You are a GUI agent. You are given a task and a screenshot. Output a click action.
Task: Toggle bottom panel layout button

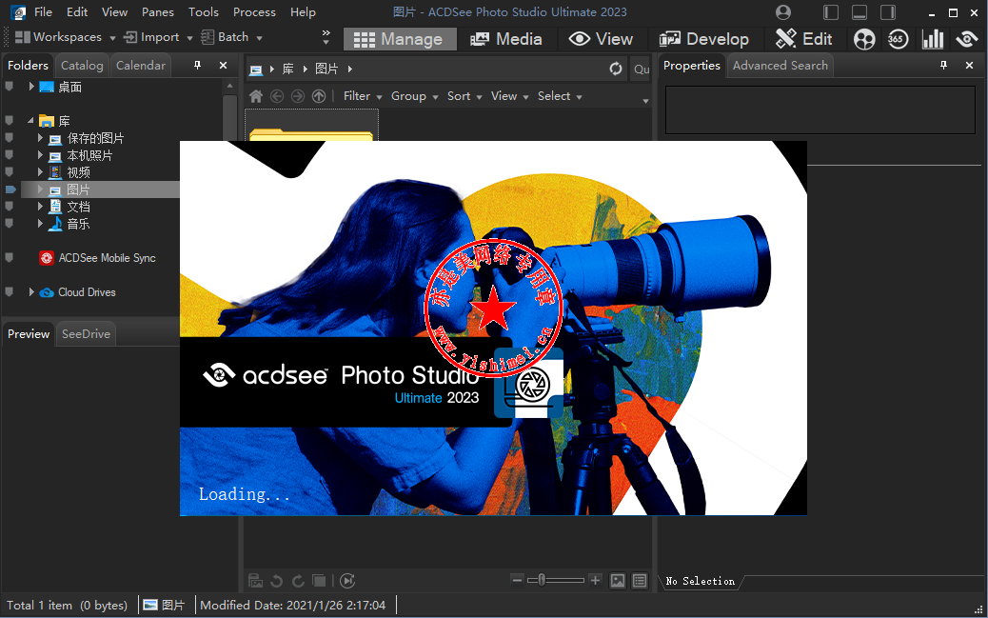coord(860,12)
